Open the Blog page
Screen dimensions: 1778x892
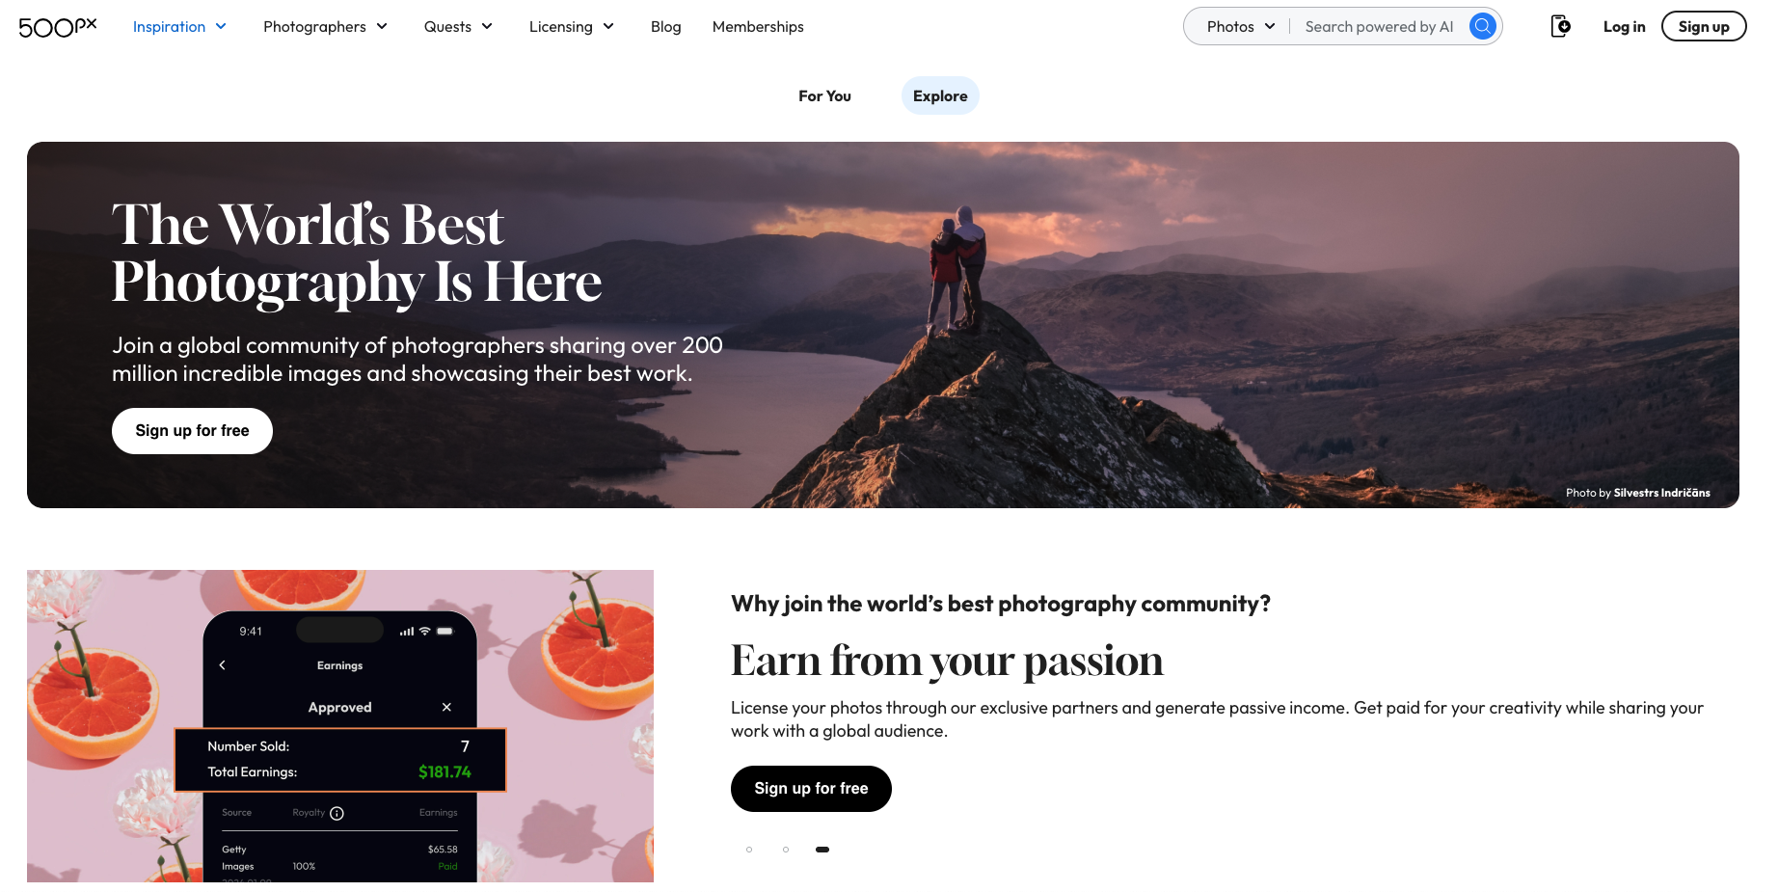point(665,27)
